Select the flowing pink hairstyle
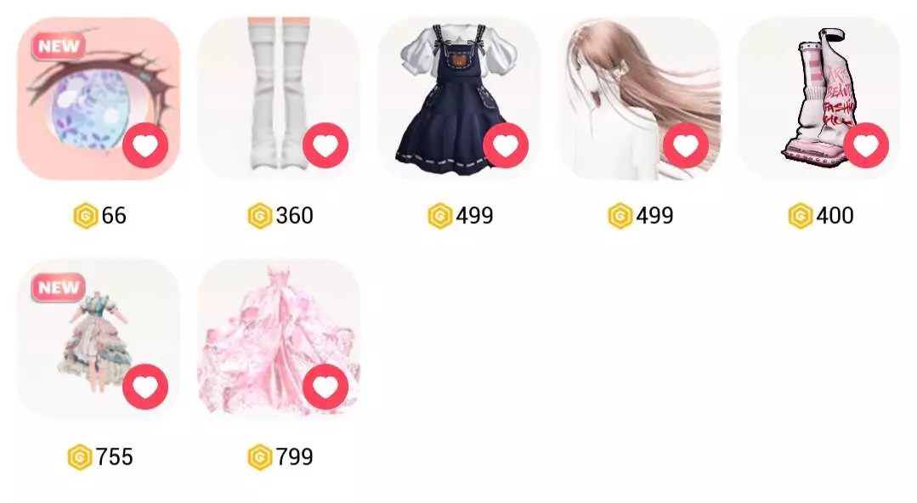The width and height of the screenshot is (917, 503). click(x=639, y=99)
